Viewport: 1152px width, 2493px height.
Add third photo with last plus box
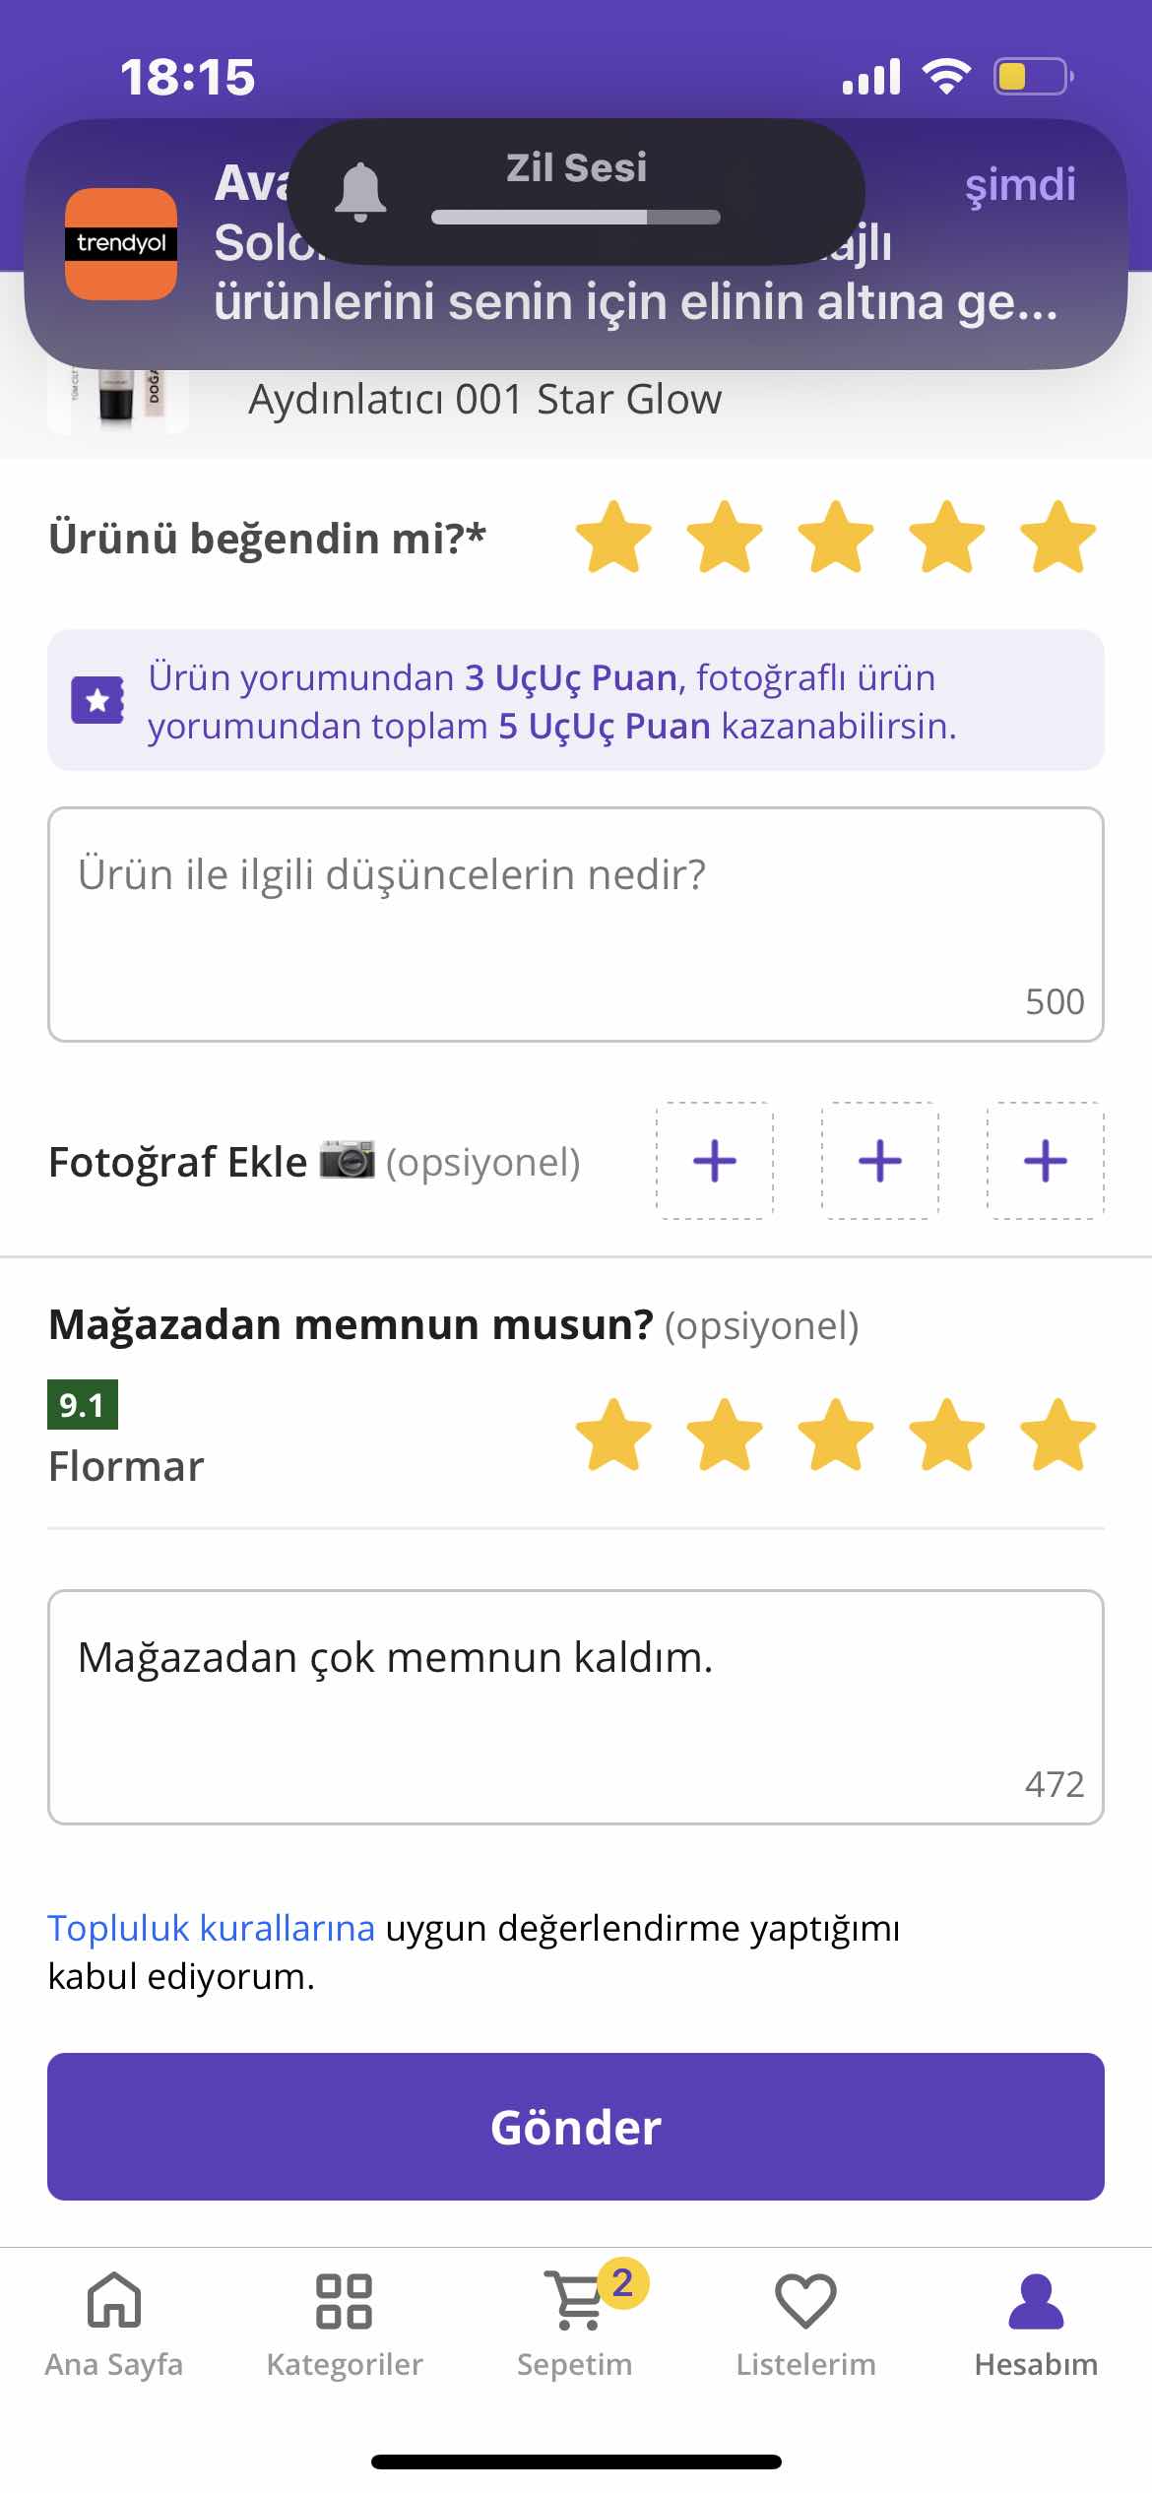tap(1046, 1161)
